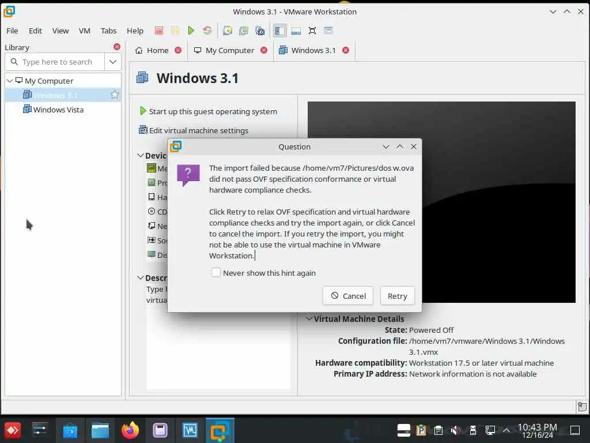
Task: Click the star favorite icon beside Windows 3.1
Action: [x=115, y=95]
